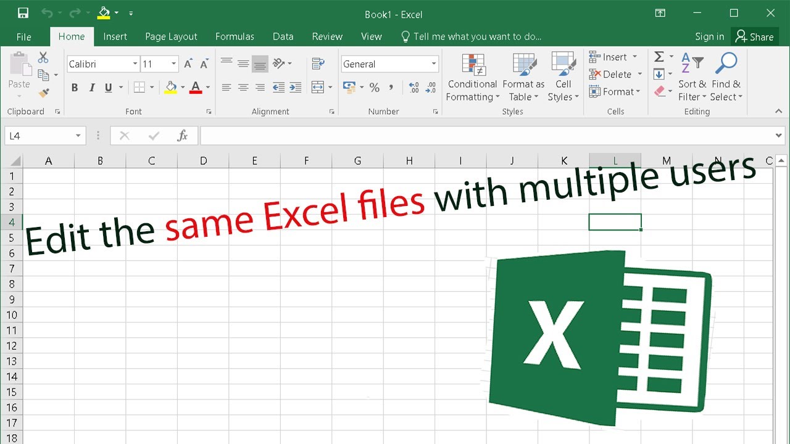Toggle Align Right
Image resolution: width=790 pixels, height=444 pixels.
click(x=260, y=88)
